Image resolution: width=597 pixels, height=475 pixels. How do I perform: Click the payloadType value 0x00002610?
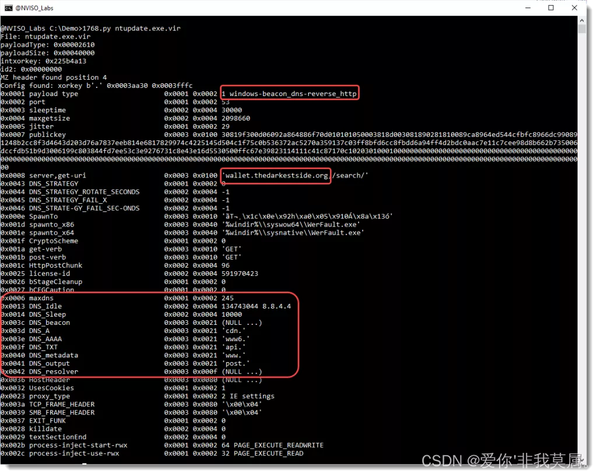coord(74,45)
